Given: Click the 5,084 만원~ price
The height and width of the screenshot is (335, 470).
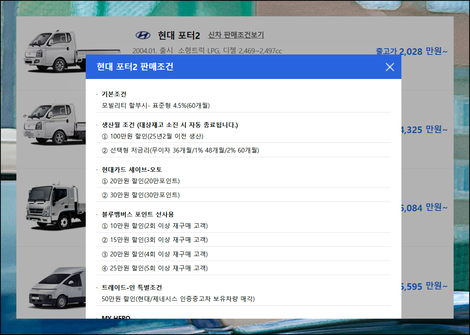Looking at the screenshot, I should 424,208.
